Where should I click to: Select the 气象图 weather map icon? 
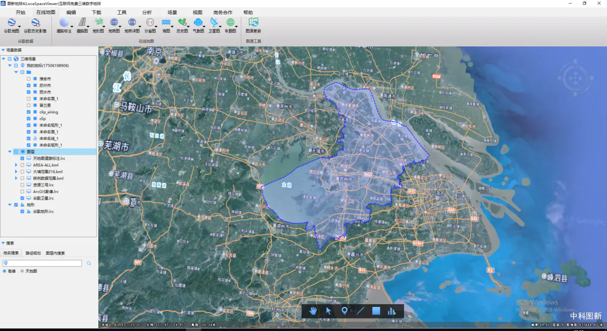(198, 23)
